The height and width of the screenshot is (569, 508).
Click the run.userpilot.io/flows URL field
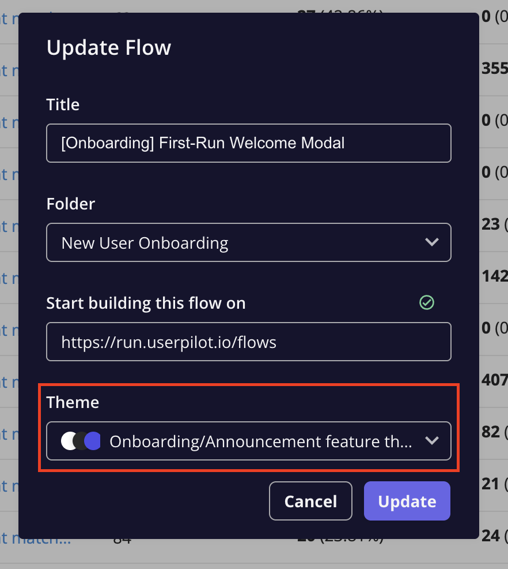click(248, 342)
